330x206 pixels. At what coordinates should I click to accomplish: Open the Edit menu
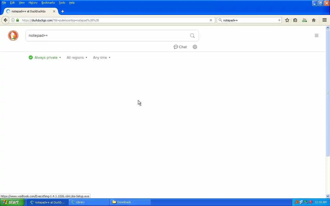click(x=12, y=3)
